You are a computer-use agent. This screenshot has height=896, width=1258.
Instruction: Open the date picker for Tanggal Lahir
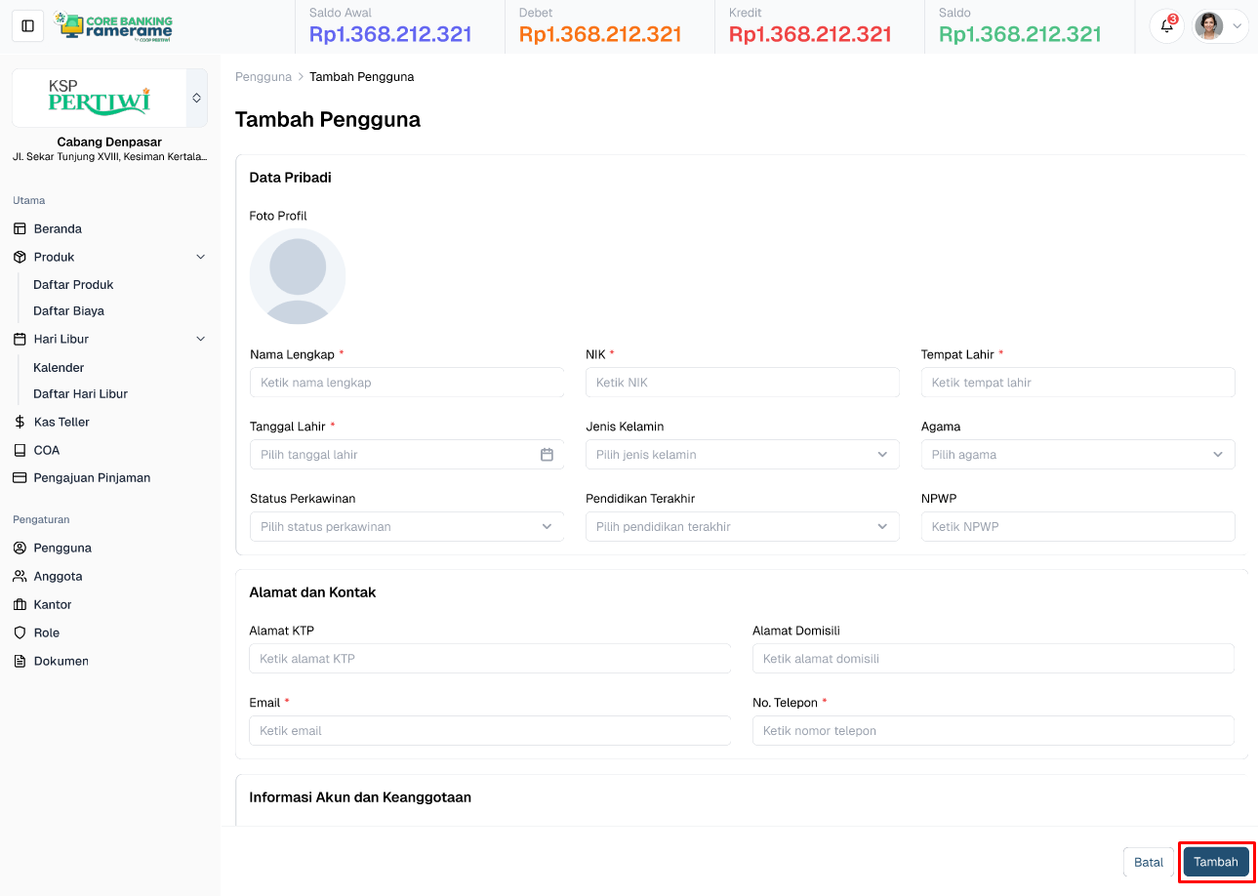tap(547, 454)
